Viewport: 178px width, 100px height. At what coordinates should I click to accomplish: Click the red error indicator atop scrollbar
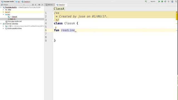click(x=177, y=12)
